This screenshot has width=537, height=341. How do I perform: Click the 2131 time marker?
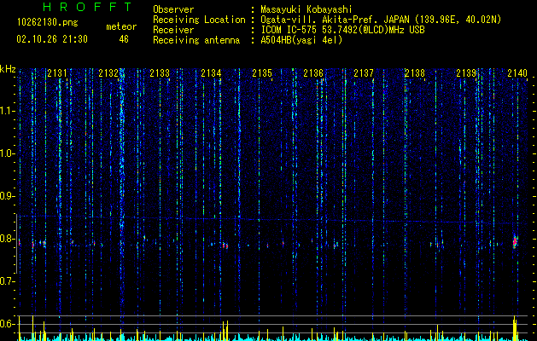tap(57, 72)
